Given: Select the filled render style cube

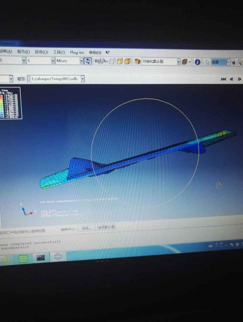Looking at the screenshot, I should [x=120, y=61].
